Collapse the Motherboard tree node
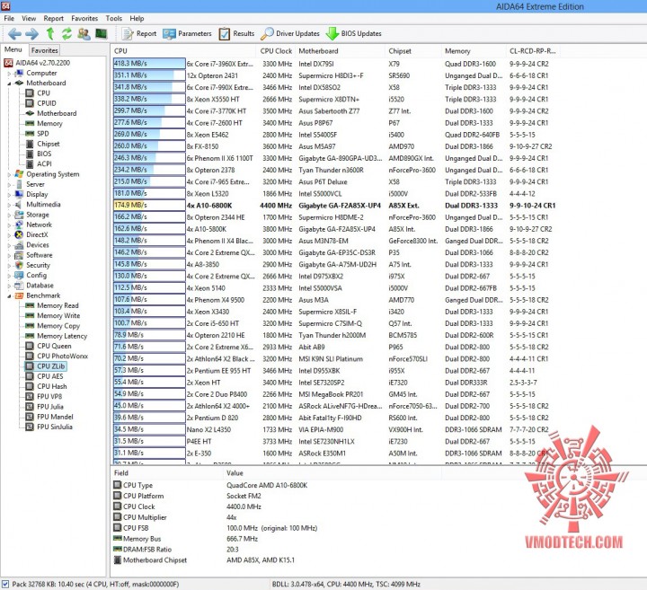647x590 pixels. point(9,84)
